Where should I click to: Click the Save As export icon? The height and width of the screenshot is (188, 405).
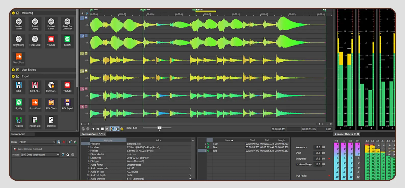pyautogui.click(x=35, y=87)
